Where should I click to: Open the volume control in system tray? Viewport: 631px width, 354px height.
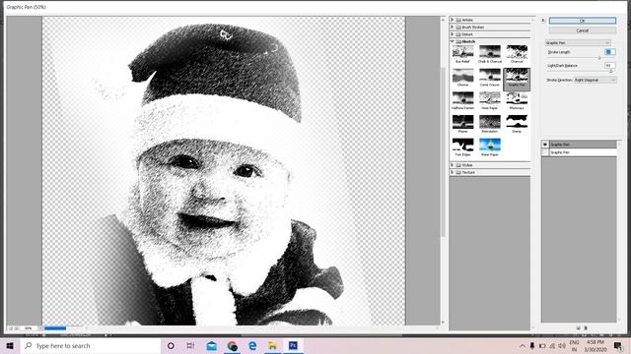click(562, 345)
